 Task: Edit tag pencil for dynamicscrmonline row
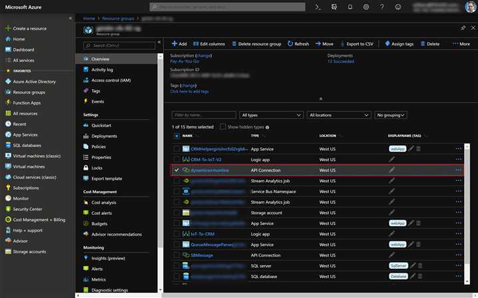tap(391, 170)
